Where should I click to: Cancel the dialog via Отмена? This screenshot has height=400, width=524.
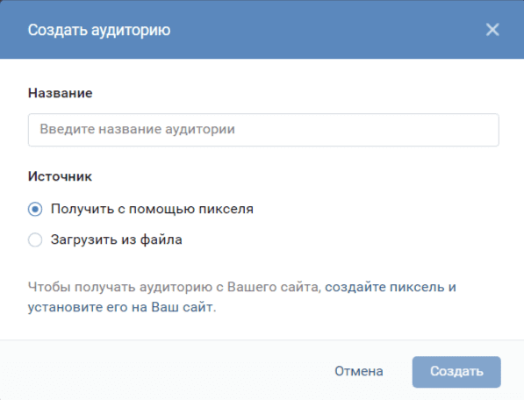pos(359,371)
